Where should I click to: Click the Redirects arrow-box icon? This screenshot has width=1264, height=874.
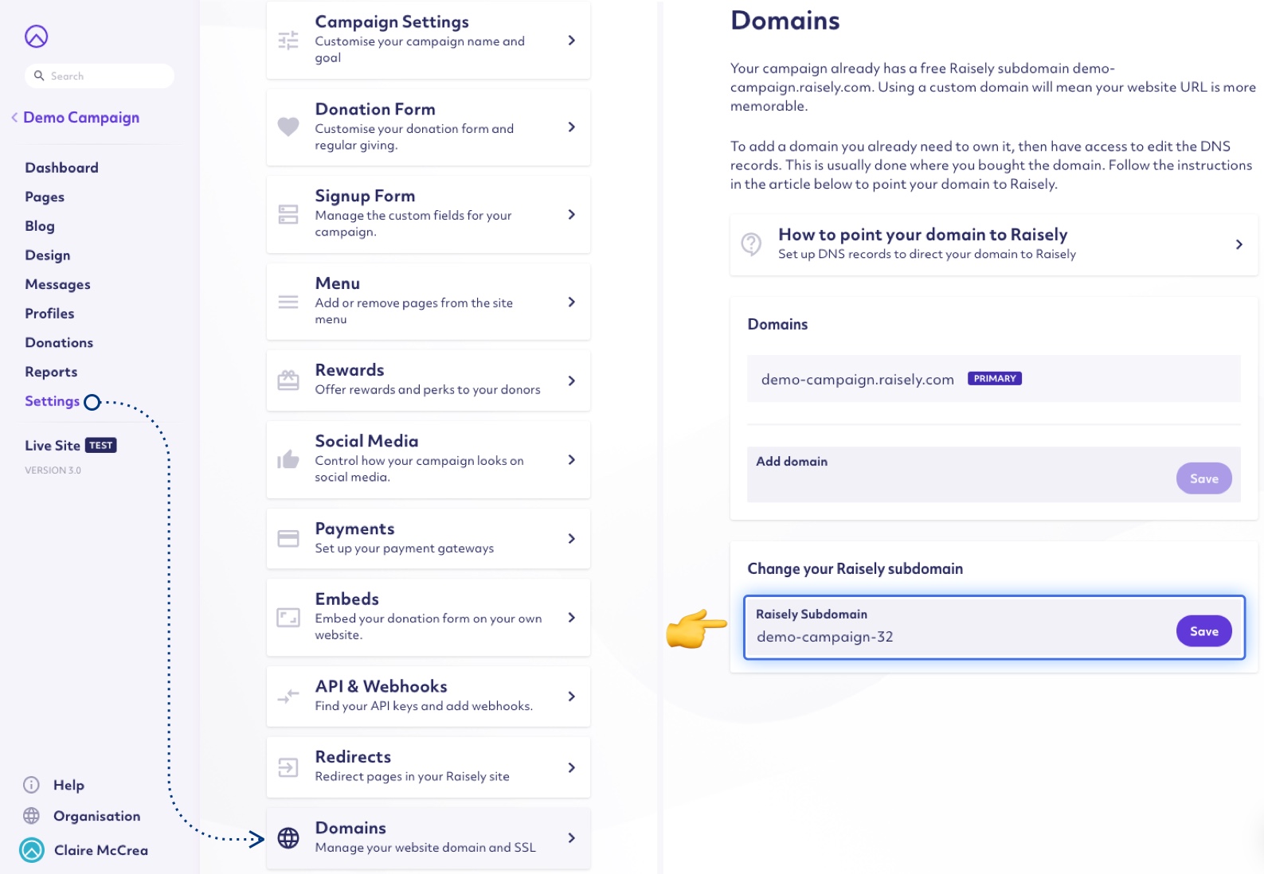pyautogui.click(x=288, y=767)
